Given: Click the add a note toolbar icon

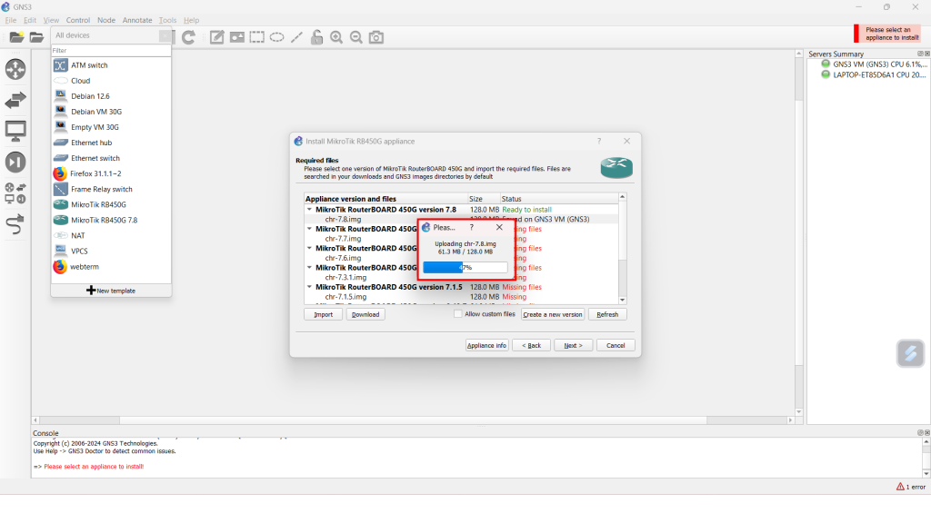Looking at the screenshot, I should (217, 37).
